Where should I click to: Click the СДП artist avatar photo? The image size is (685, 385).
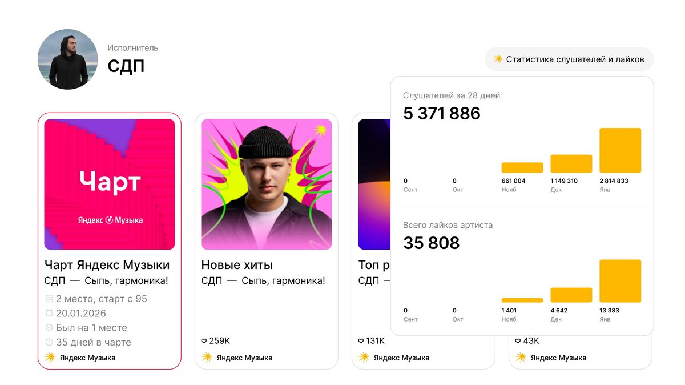point(68,59)
